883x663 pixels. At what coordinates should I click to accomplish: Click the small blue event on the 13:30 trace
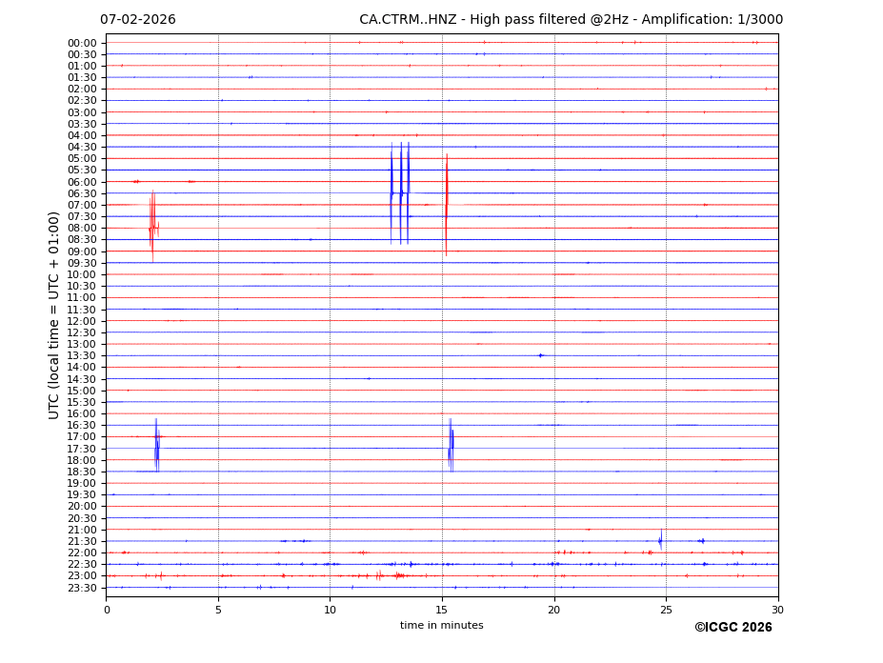pos(540,355)
